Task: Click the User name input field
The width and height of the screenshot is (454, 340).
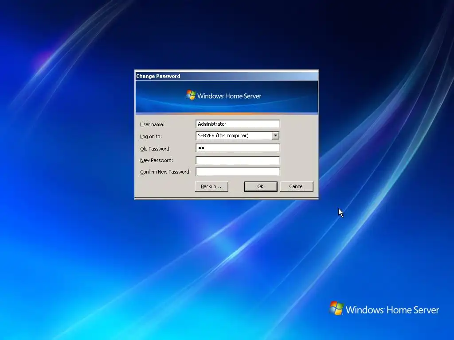Action: point(238,124)
